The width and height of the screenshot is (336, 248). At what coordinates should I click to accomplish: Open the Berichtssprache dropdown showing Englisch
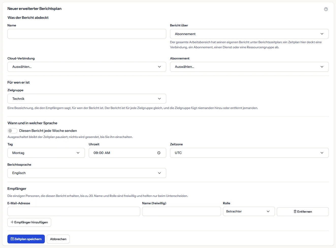pyautogui.click(x=87, y=173)
